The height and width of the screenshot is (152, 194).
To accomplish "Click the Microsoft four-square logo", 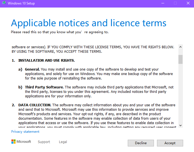I will click(x=14, y=142).
